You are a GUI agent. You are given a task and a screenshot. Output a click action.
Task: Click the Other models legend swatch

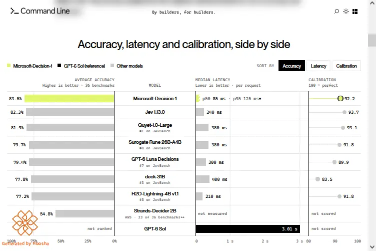point(112,66)
